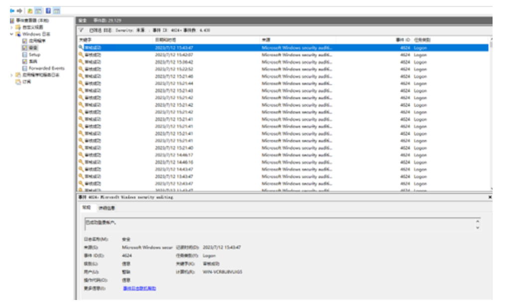Image resolution: width=507 pixels, height=303 pixels.
Task: Close the event 4624 preview pane
Action: click(490, 197)
